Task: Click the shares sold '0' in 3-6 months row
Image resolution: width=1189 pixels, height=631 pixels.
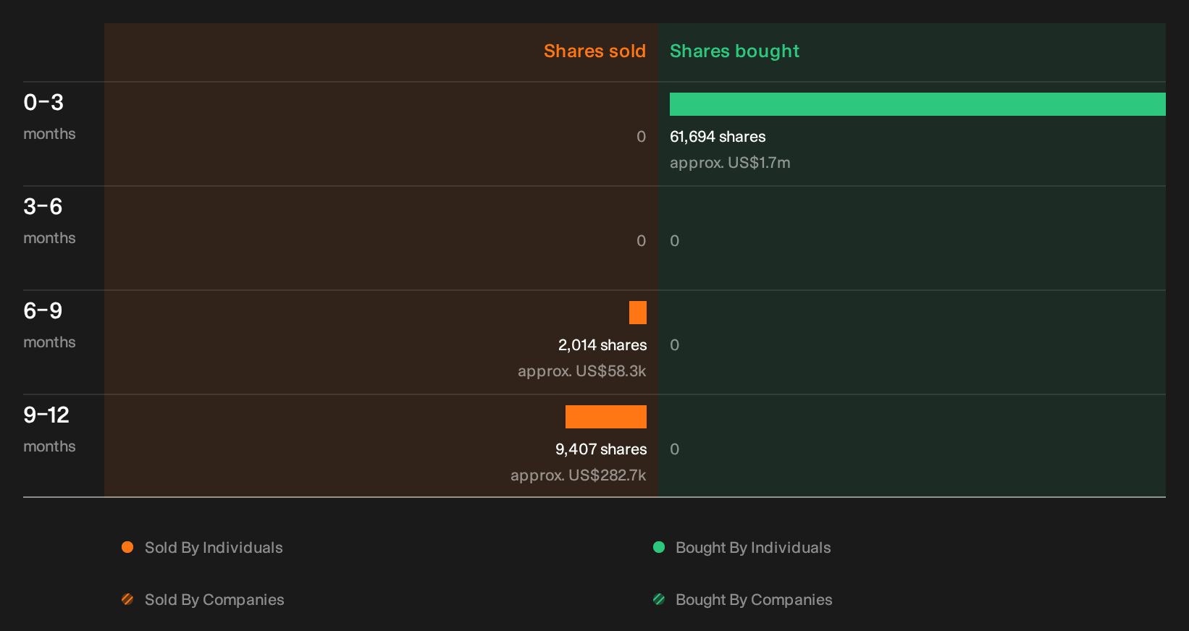Action: [x=641, y=241]
